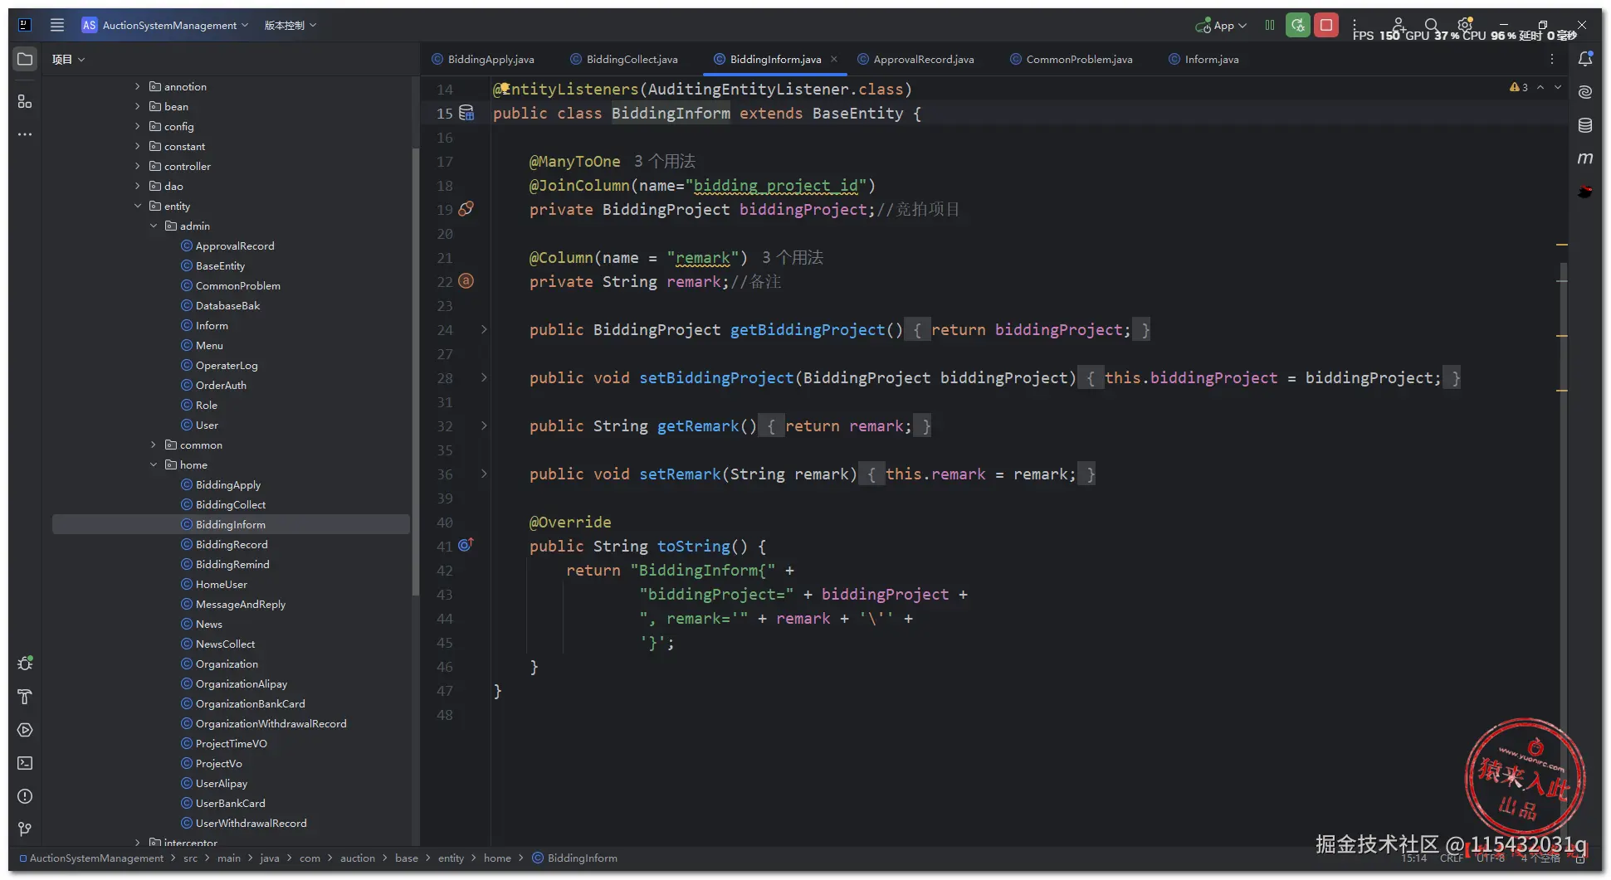Jump to previous highlighted error arrow
The width and height of the screenshot is (1611, 880).
pos(1540,87)
